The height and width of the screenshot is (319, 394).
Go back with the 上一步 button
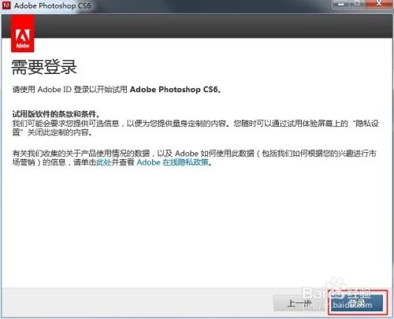click(299, 303)
